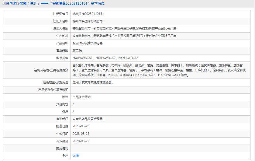Click the approving department 安徽省药品监督管理局

[x=88, y=119]
